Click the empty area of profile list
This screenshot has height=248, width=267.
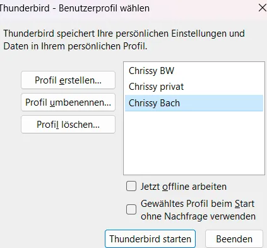[x=194, y=143]
